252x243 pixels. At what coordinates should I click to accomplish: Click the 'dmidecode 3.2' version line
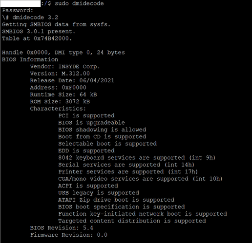[30, 18]
